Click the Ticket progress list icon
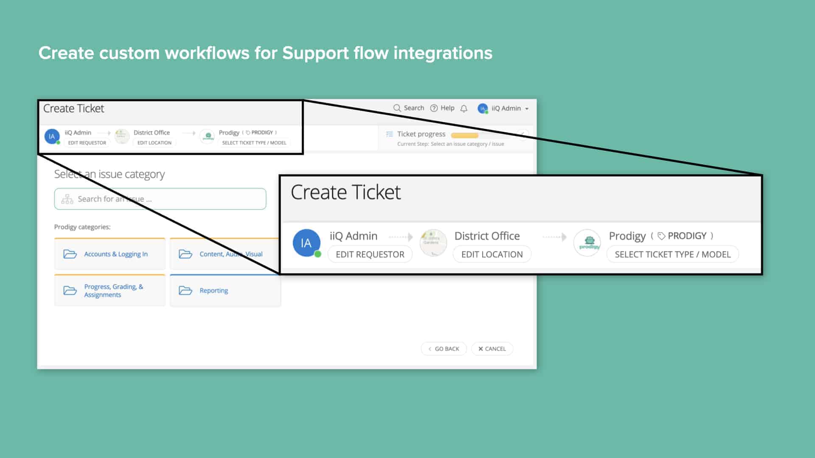The height and width of the screenshot is (458, 815). (390, 134)
